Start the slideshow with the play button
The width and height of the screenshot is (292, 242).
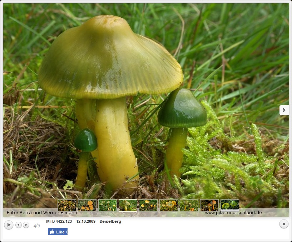[9, 225]
